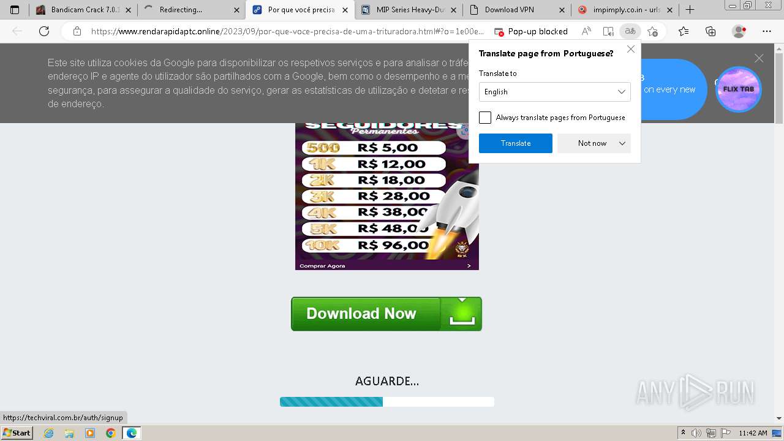Close the impimply.co.in tab
Viewport: 784px width, 441px height.
click(x=670, y=10)
